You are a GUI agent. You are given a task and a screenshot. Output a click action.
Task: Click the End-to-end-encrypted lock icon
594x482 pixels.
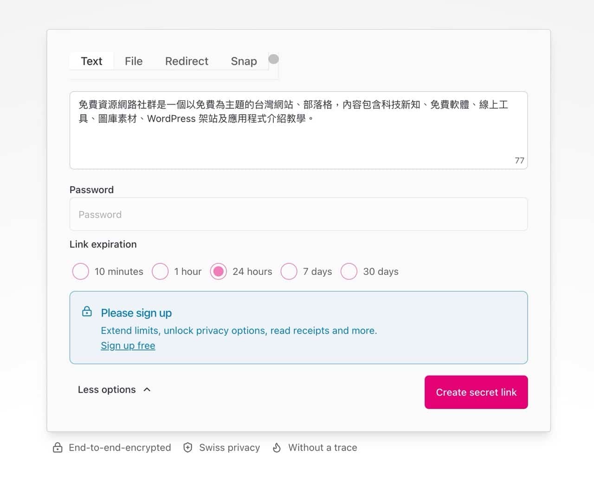(x=58, y=448)
